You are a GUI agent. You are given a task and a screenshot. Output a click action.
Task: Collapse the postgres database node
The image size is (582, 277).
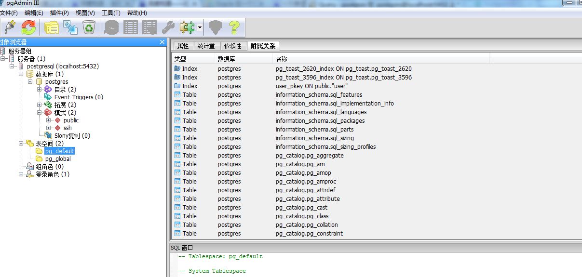[x=30, y=82]
